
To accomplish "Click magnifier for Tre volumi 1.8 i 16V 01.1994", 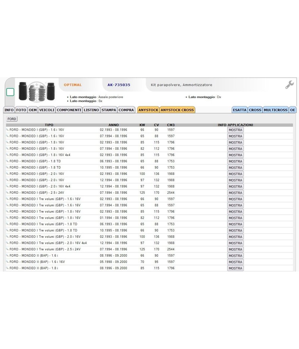I will point(7,218).
